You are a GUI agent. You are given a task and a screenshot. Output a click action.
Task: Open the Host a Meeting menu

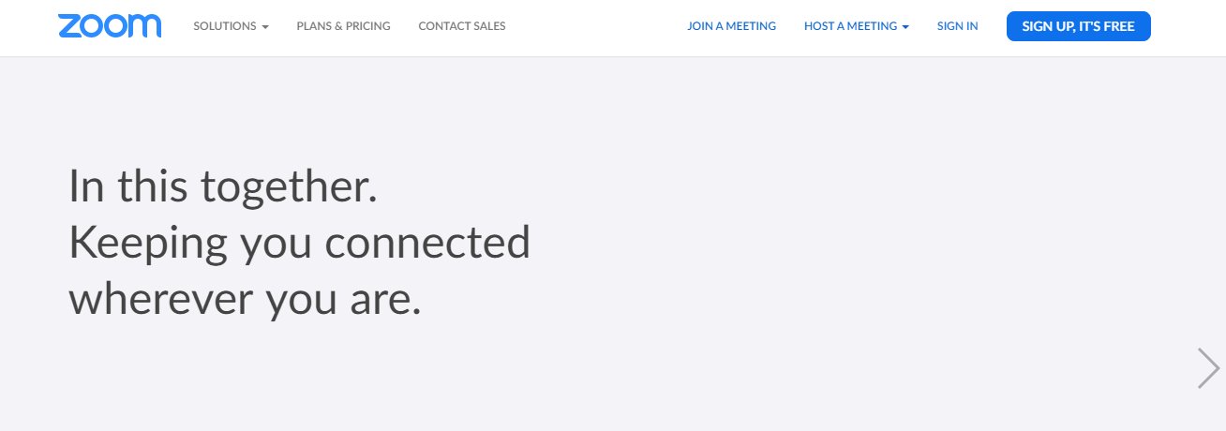click(x=850, y=26)
